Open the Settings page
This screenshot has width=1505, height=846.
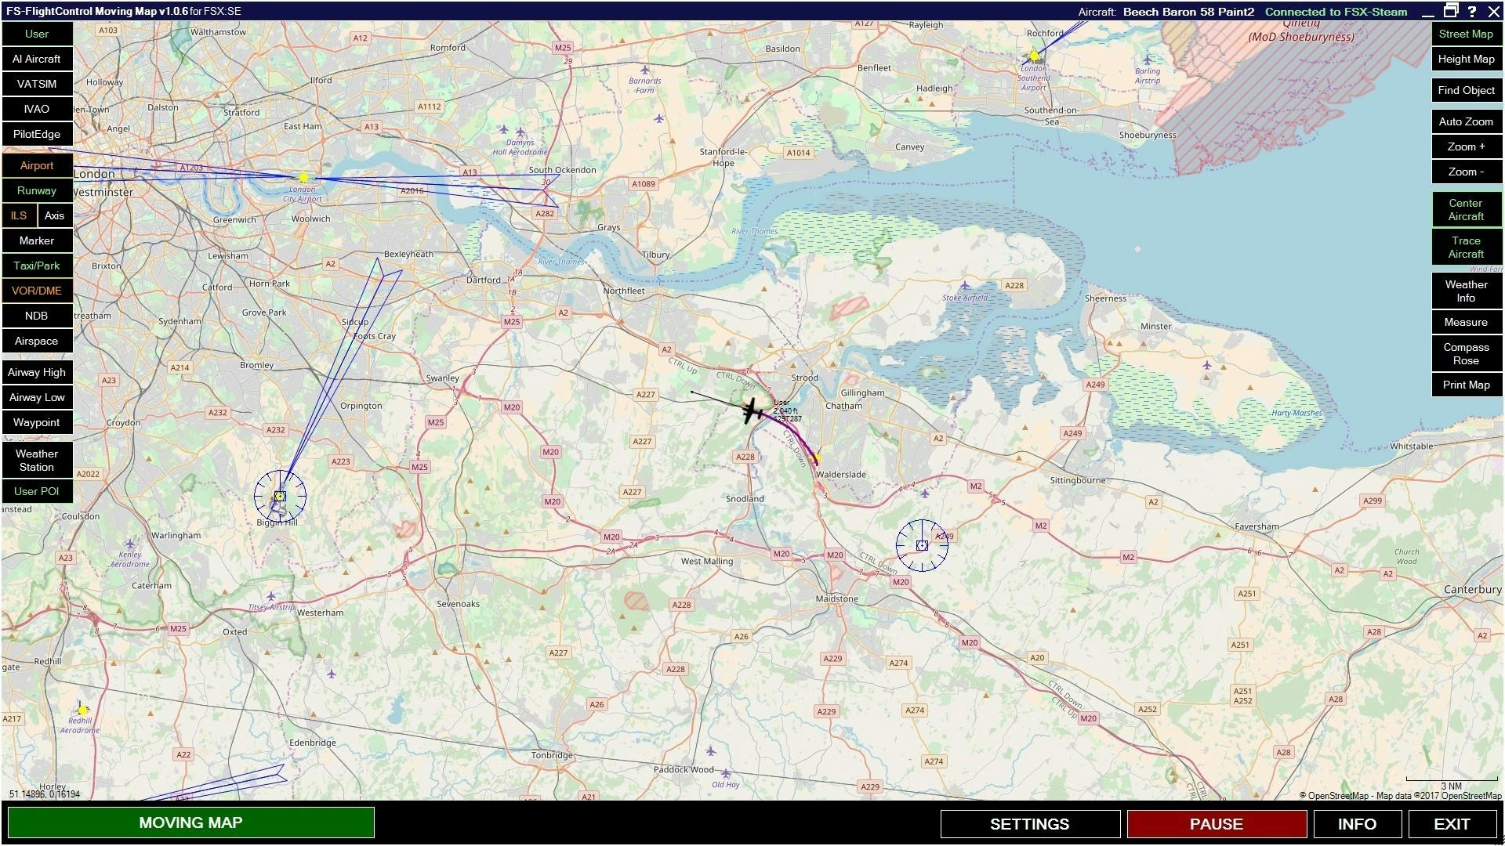click(x=1029, y=824)
